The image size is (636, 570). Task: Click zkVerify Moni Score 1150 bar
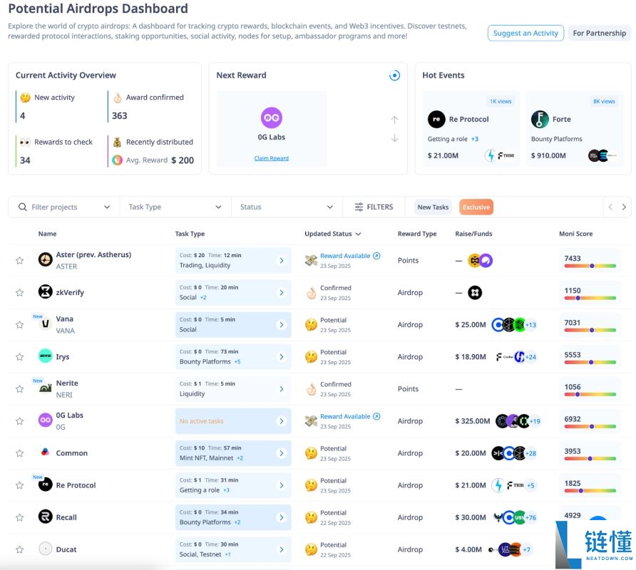coord(590,298)
